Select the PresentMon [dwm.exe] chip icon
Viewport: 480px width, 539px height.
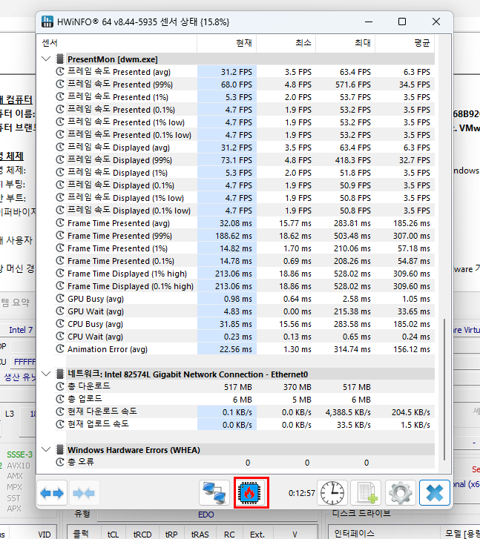(60, 59)
